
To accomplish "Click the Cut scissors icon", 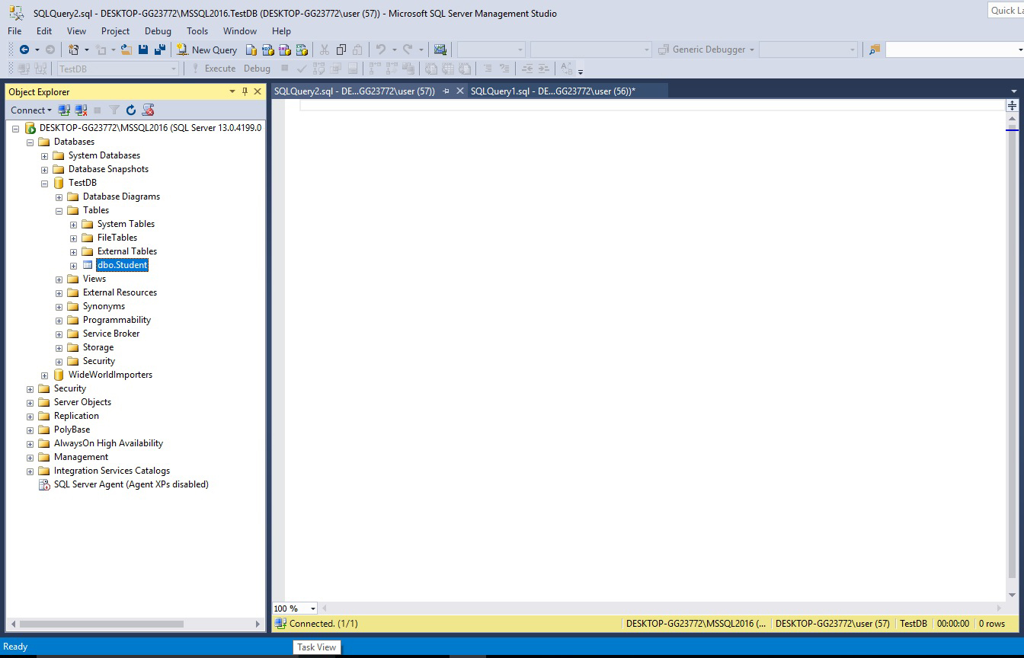I will [324, 50].
